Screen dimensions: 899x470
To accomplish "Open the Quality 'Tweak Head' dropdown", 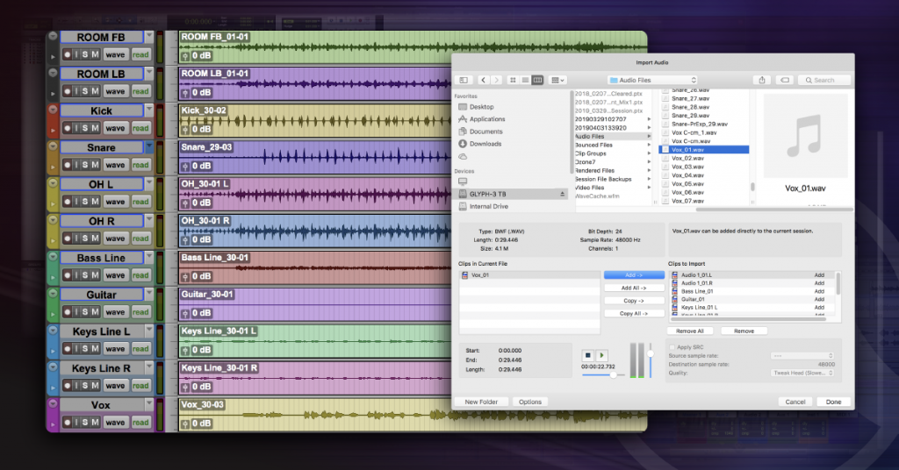I will coord(802,374).
